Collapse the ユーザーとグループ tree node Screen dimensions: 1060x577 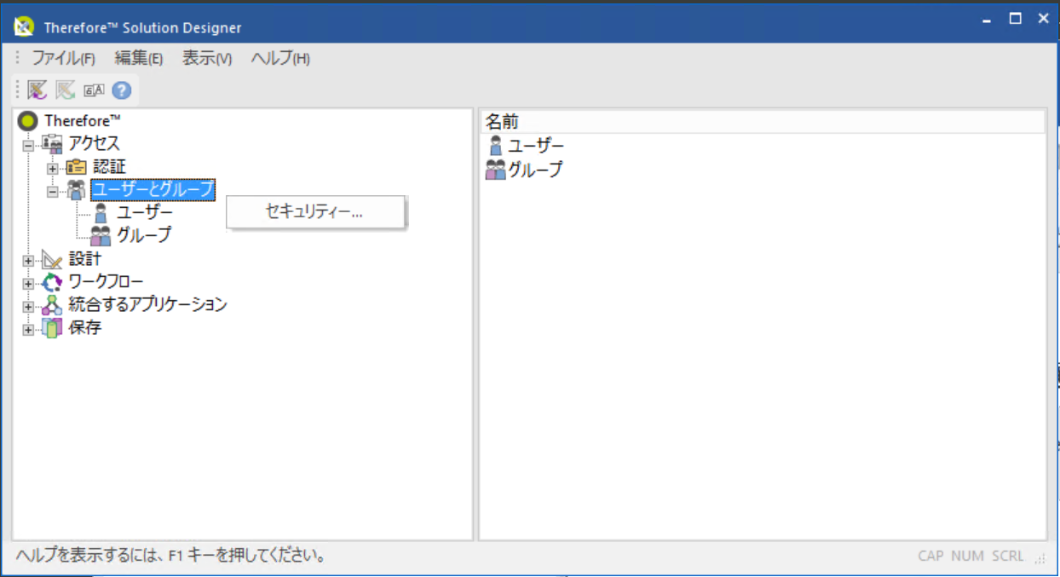52,191
